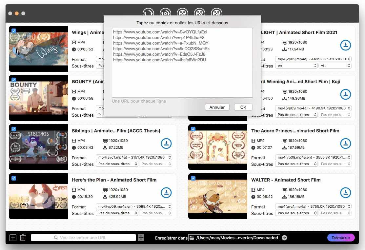Open the WALTER format dropdown showing 3755.0K
The image size is (365, 250).
pyautogui.click(x=313, y=206)
